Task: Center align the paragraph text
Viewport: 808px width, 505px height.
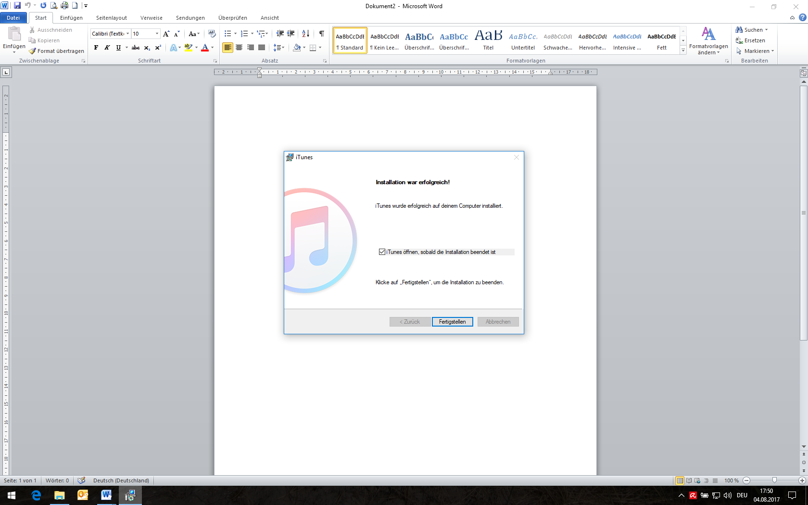Action: (239, 48)
